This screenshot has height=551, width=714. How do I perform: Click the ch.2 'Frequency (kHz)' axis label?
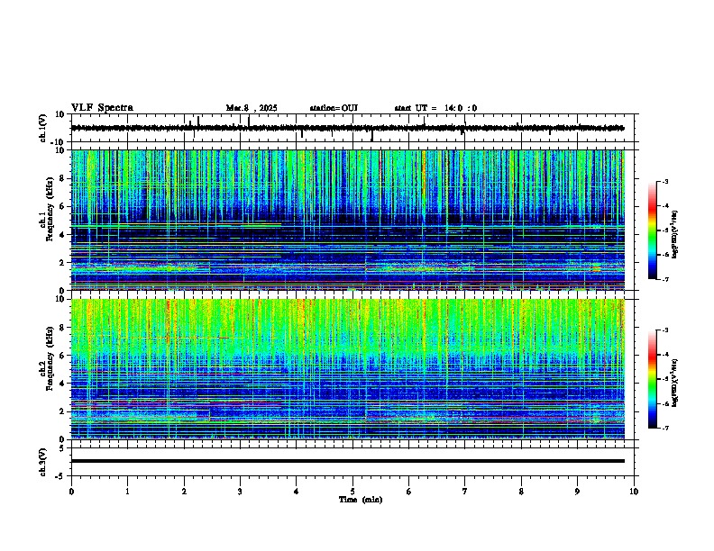(x=50, y=358)
